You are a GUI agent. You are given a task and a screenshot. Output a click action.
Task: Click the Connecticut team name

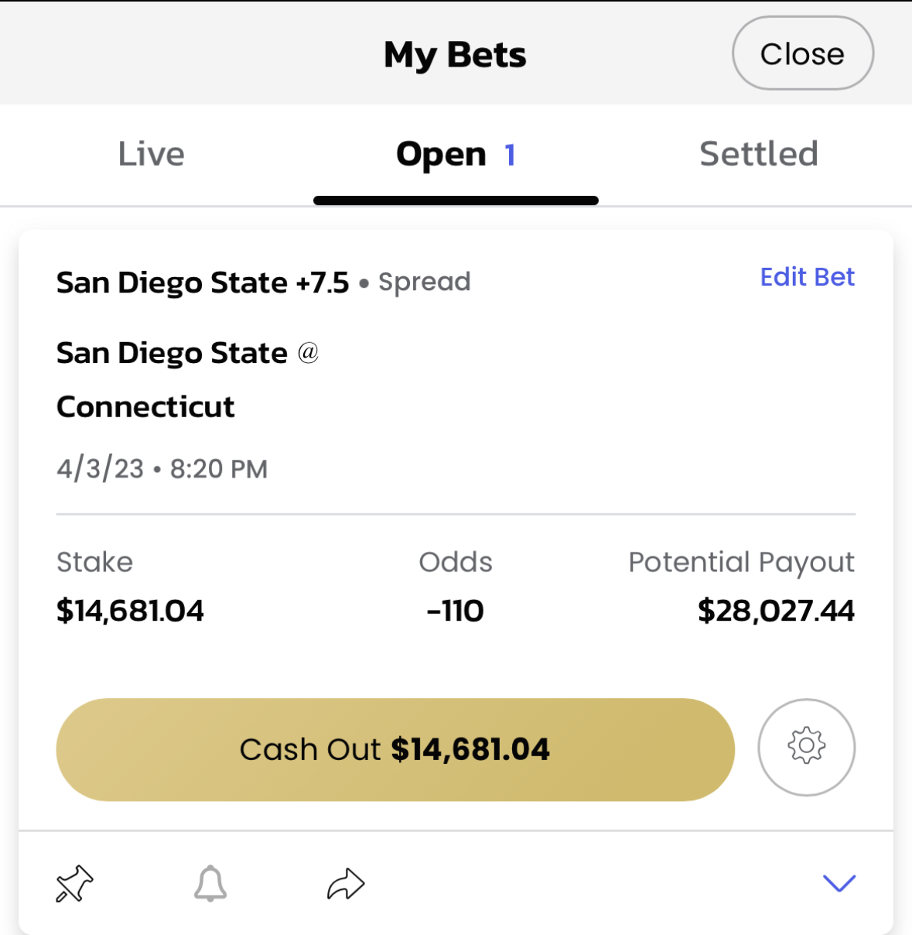click(x=145, y=406)
